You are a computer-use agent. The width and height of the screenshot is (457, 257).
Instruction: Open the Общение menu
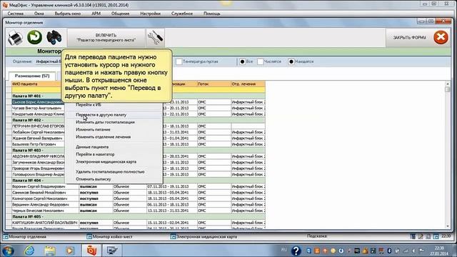tap(120, 14)
